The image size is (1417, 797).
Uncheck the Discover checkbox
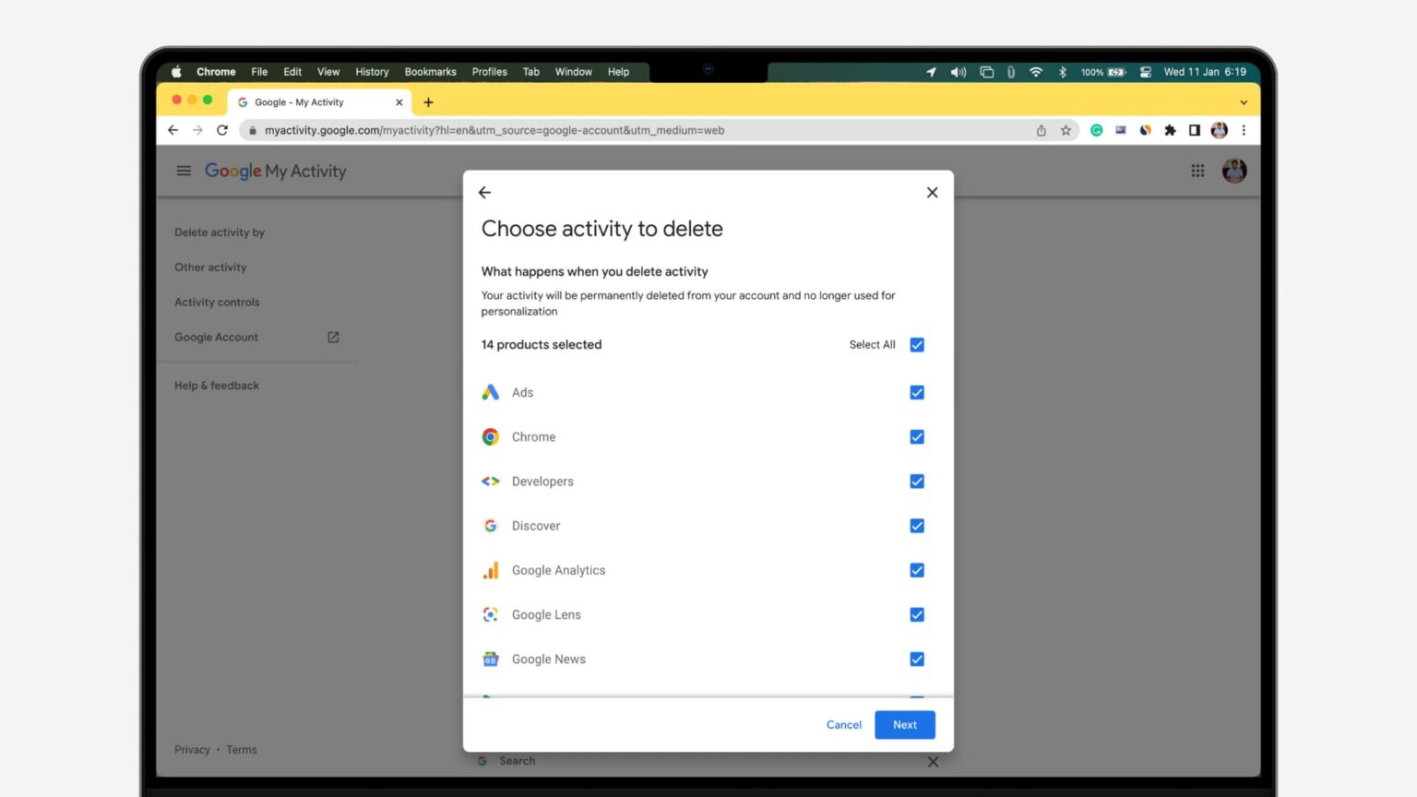coord(917,526)
